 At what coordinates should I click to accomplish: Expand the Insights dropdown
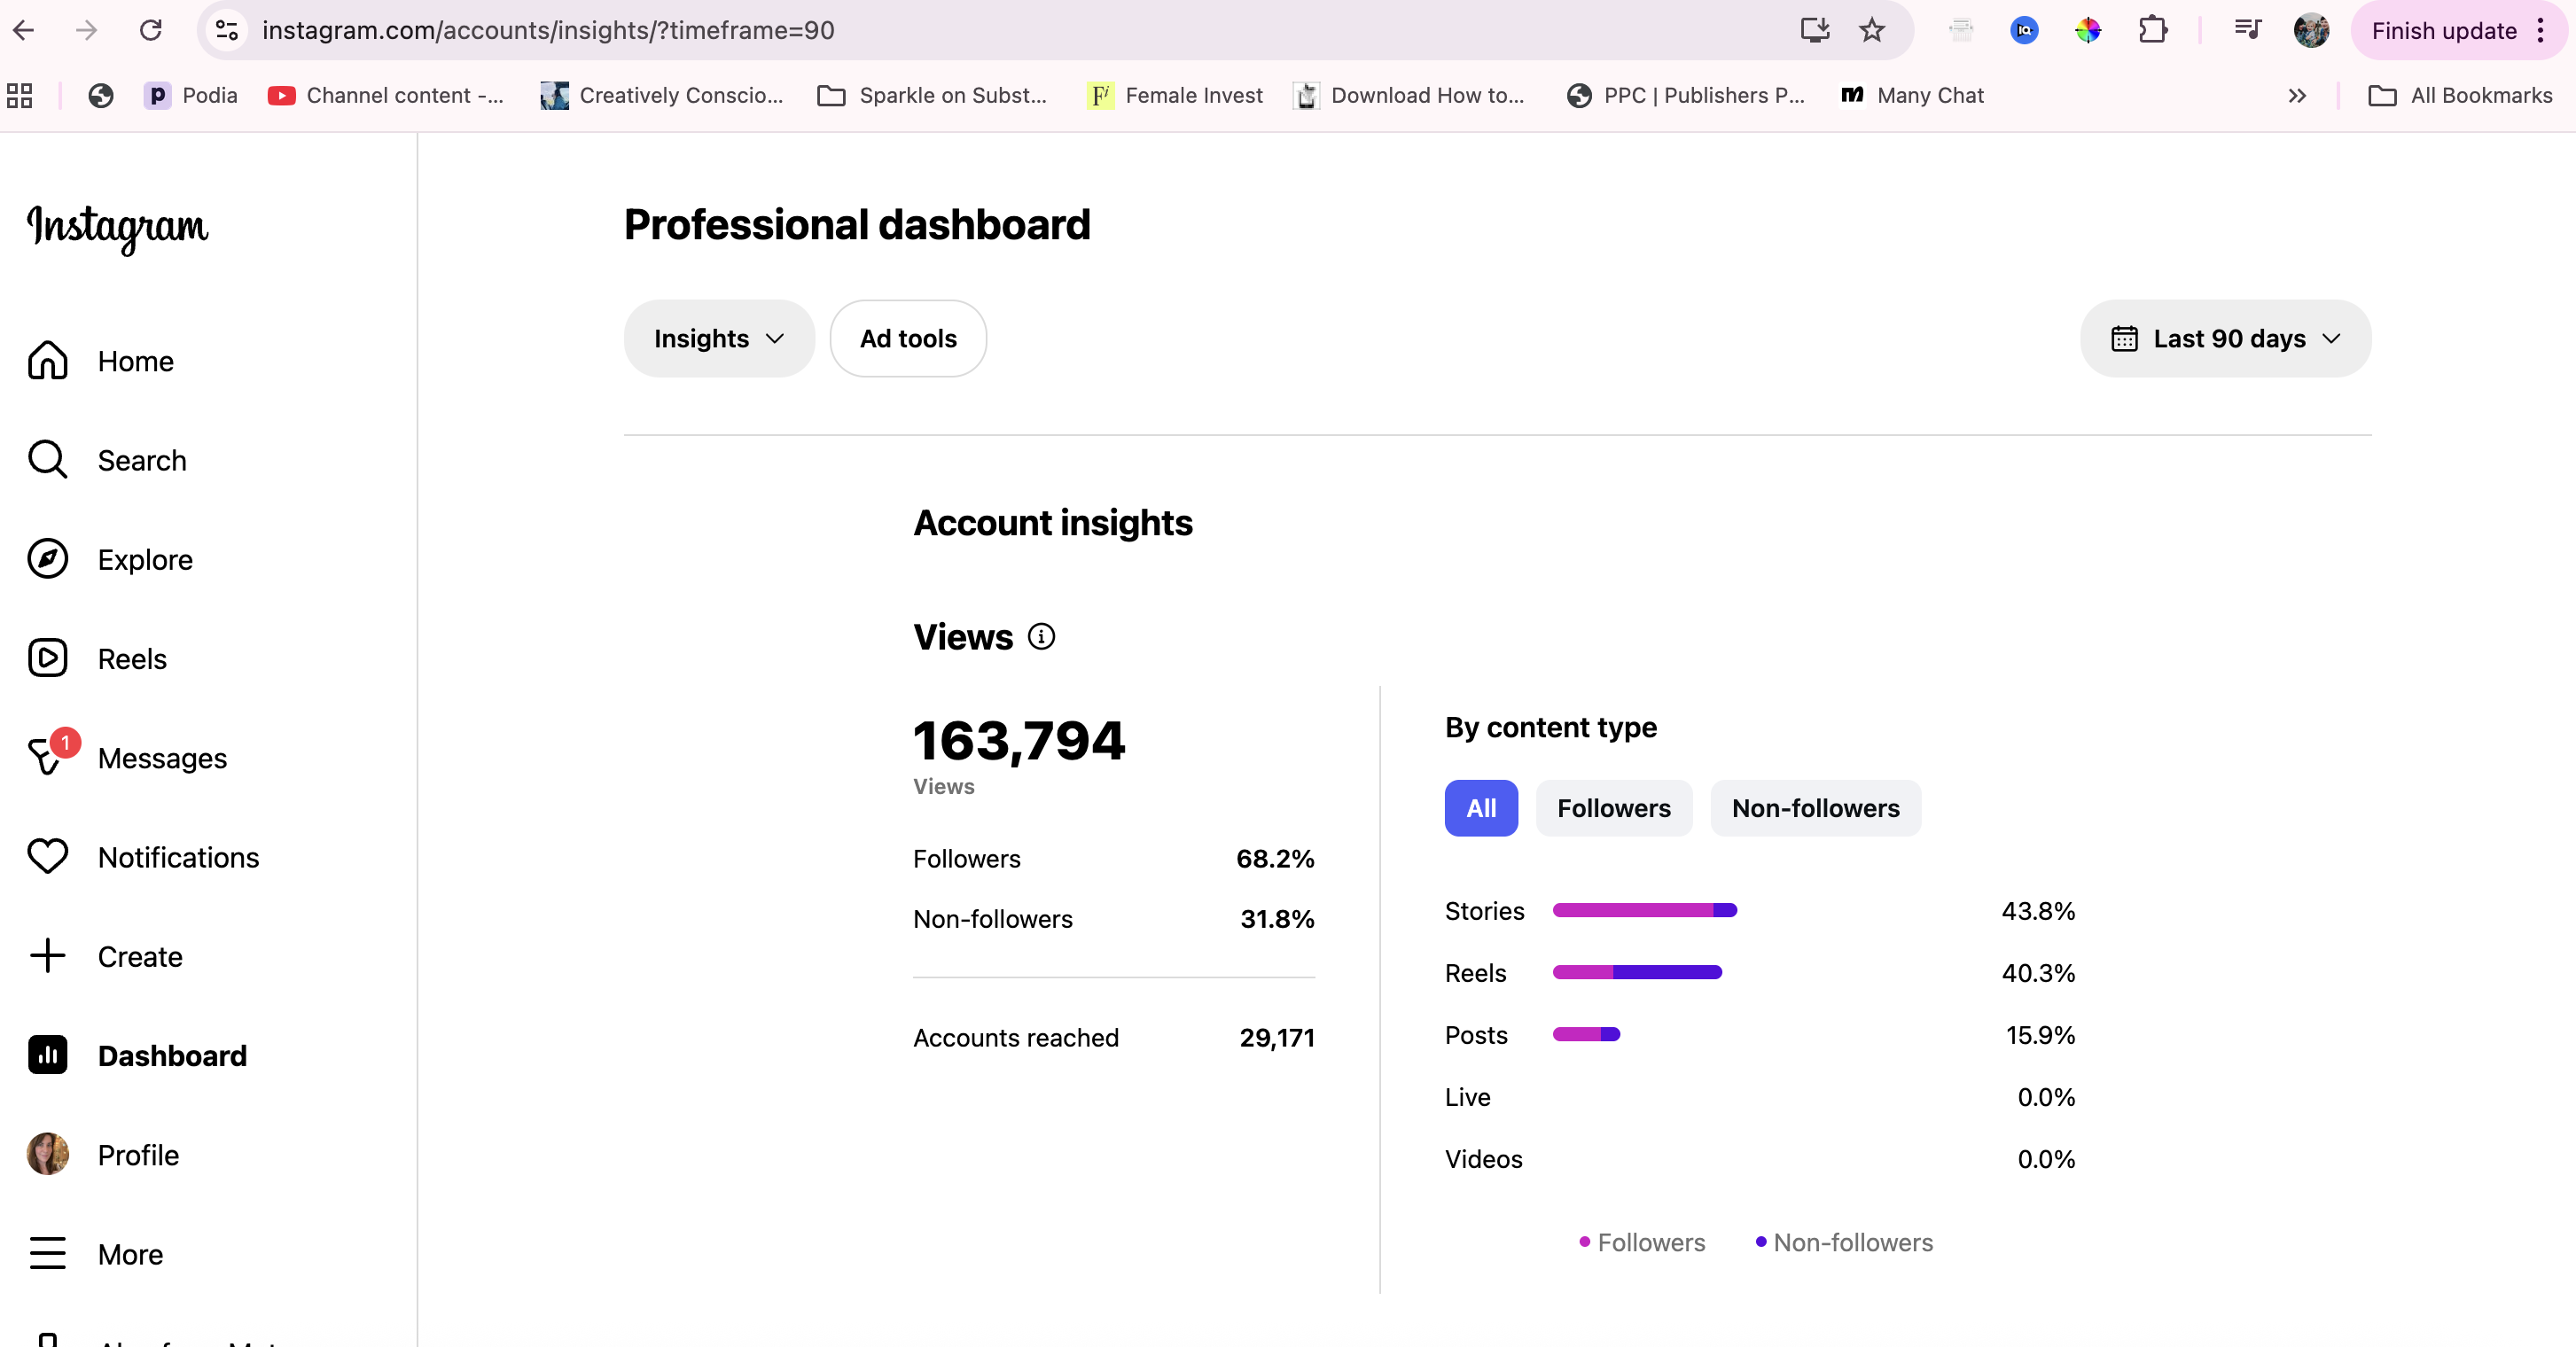coord(718,339)
